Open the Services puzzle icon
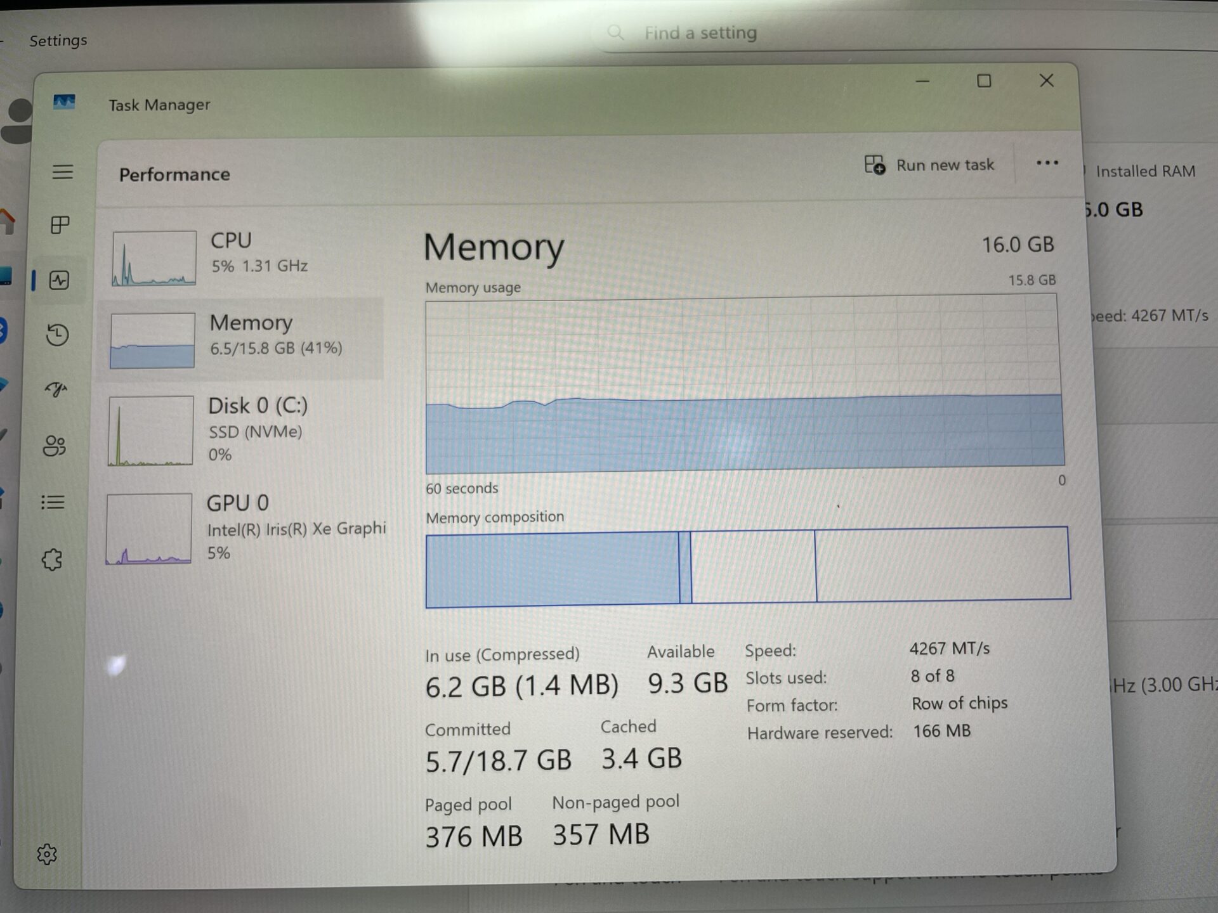Image resolution: width=1218 pixels, height=913 pixels. [x=52, y=559]
